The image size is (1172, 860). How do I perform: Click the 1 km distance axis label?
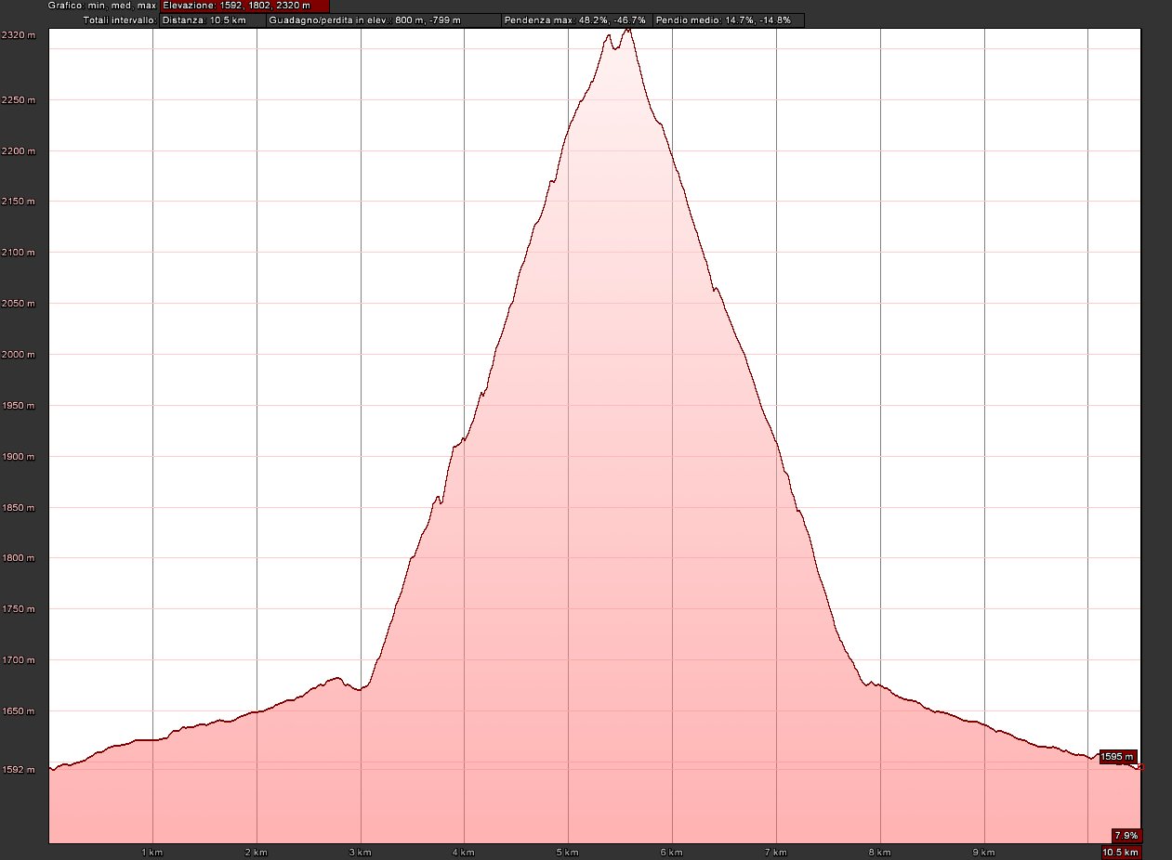[x=152, y=852]
